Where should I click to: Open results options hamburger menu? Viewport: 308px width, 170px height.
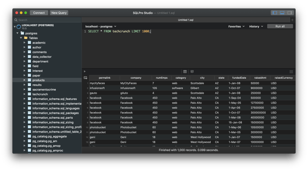point(291,72)
